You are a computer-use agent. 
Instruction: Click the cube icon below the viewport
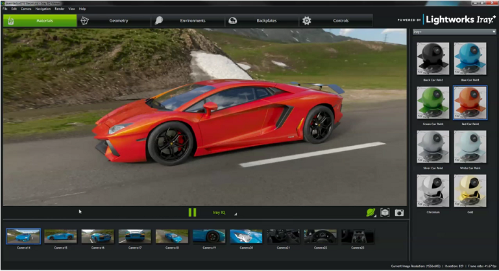(385, 213)
